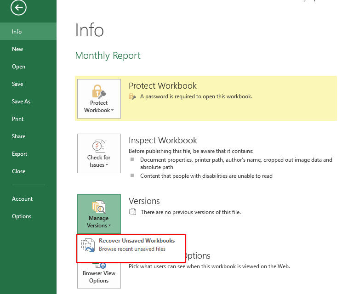Open the Check for Issues dropdown
This screenshot has width=342, height=294.
99,161
